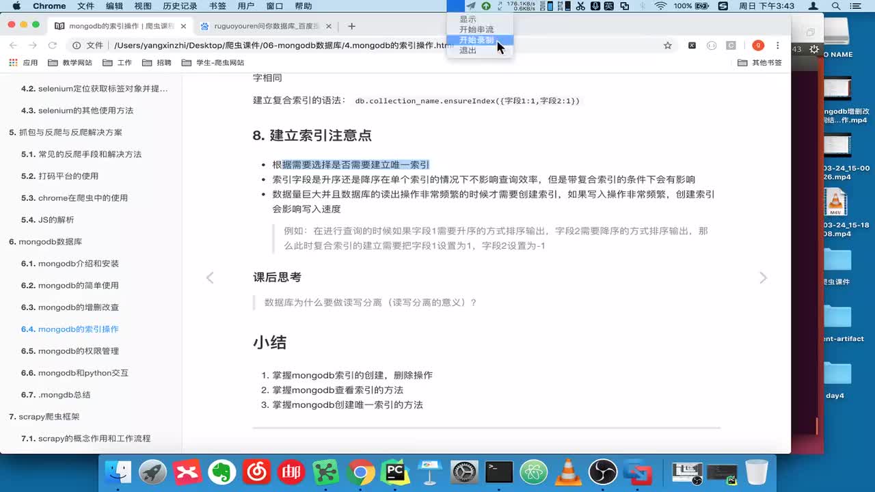This screenshot has width=875, height=492.
Task: Go to previous page with left chevron
Action: tap(210, 277)
